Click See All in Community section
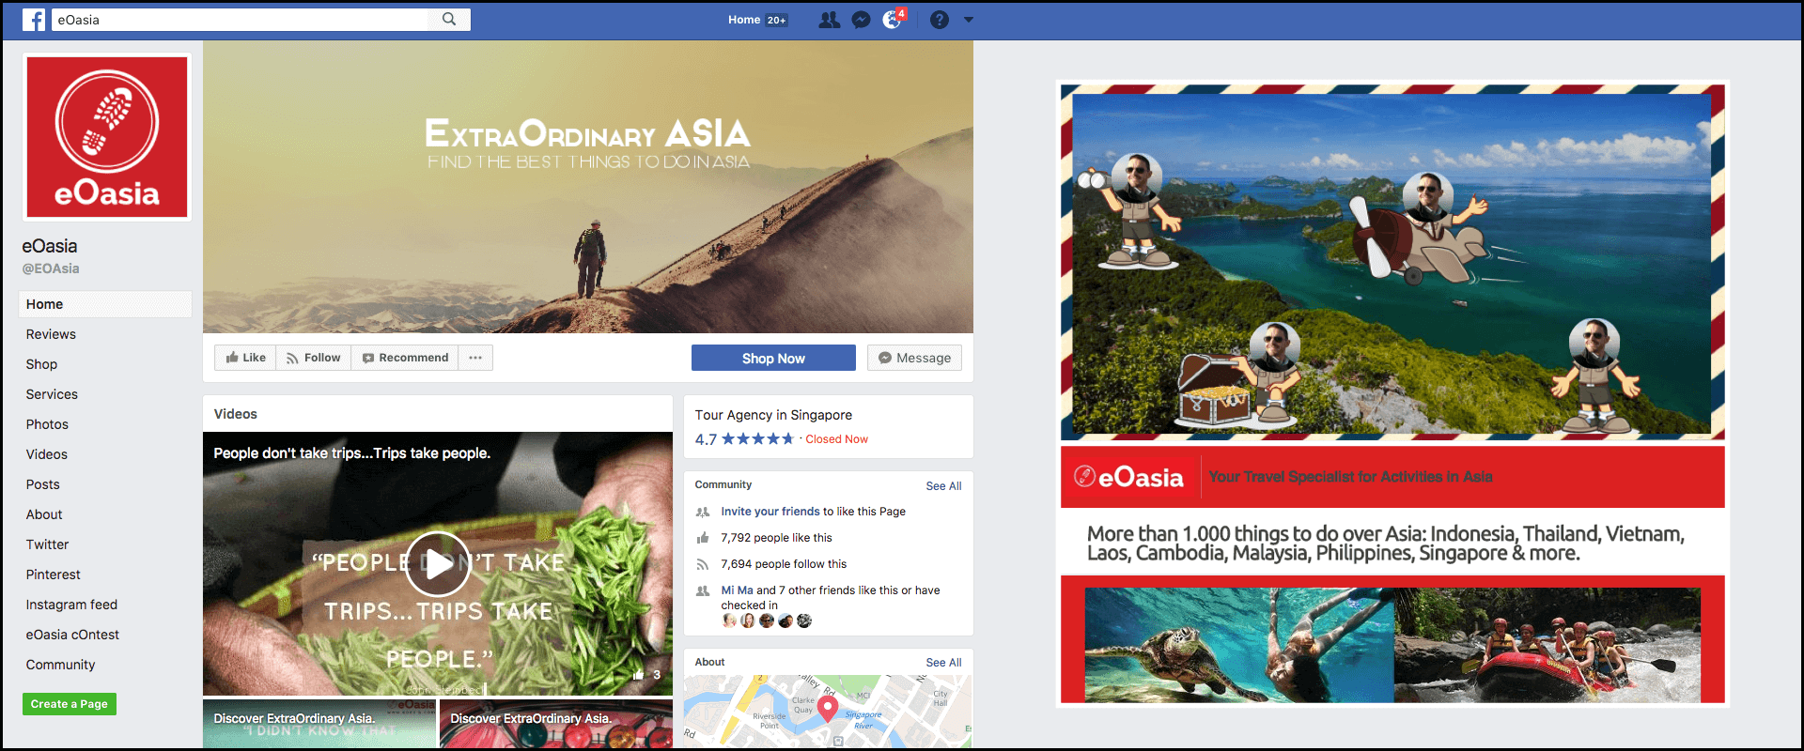This screenshot has width=1804, height=751. click(943, 486)
